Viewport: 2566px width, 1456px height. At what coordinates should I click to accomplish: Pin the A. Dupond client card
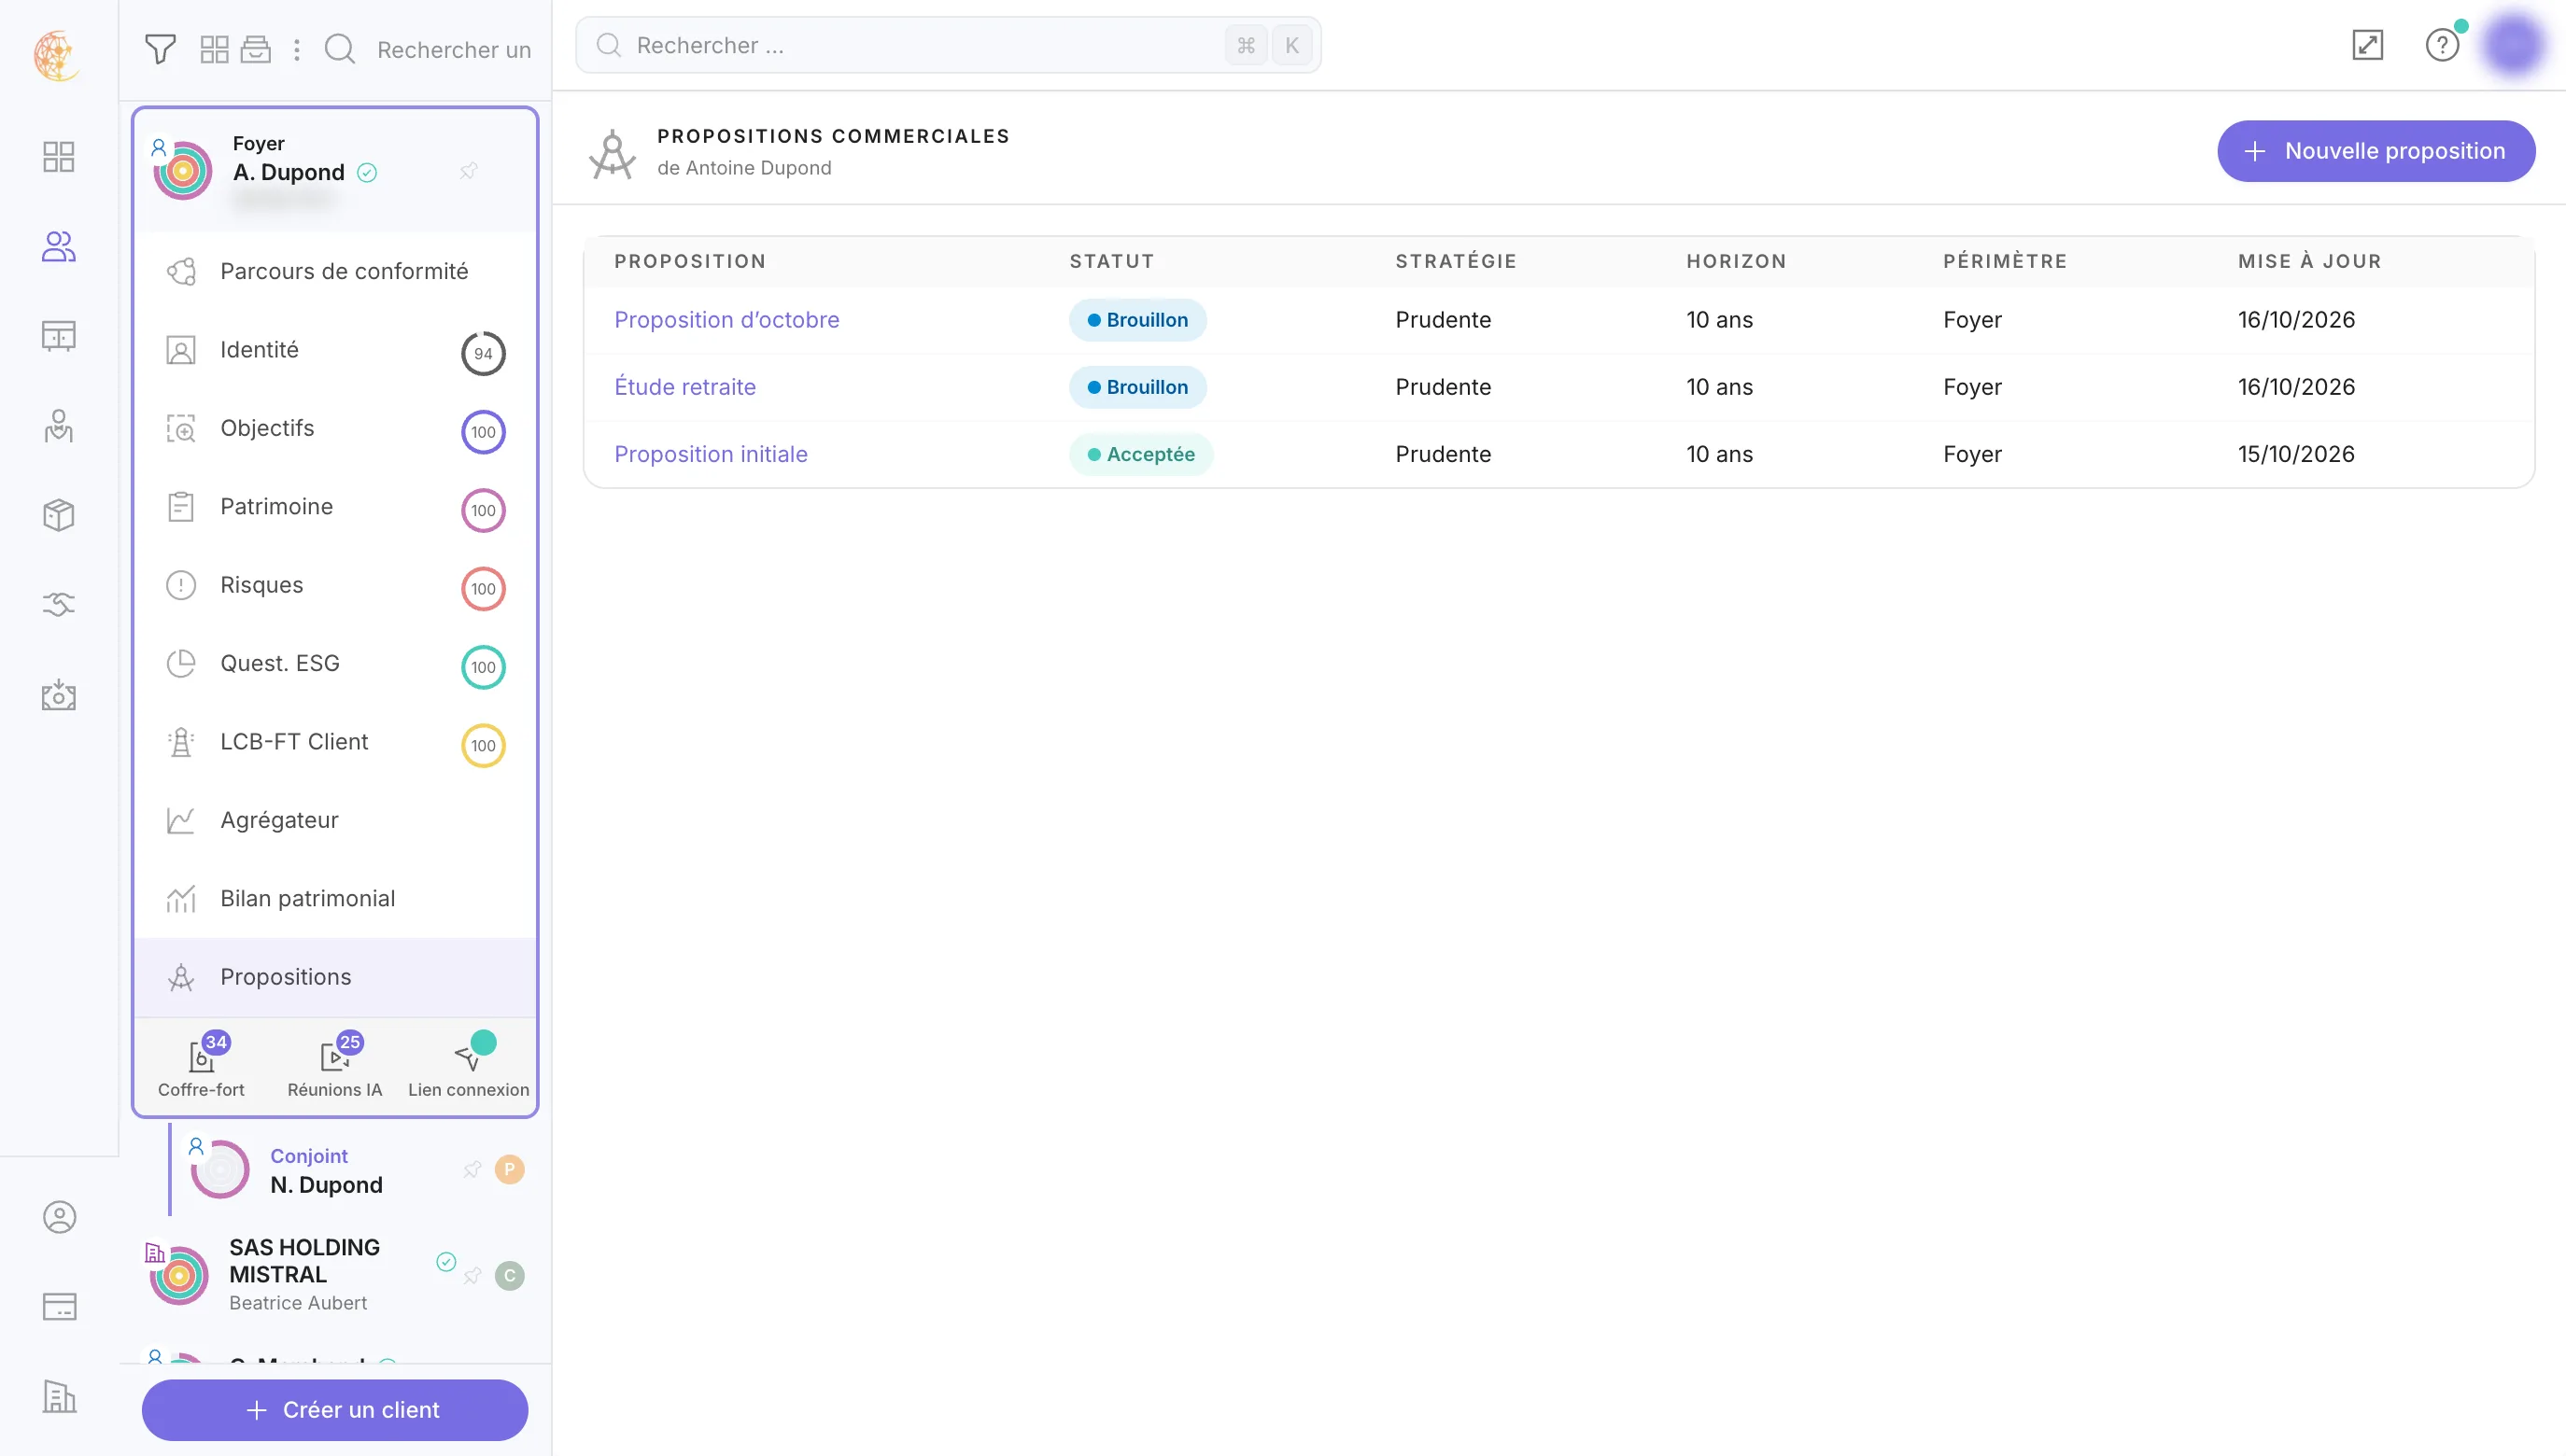click(x=468, y=171)
